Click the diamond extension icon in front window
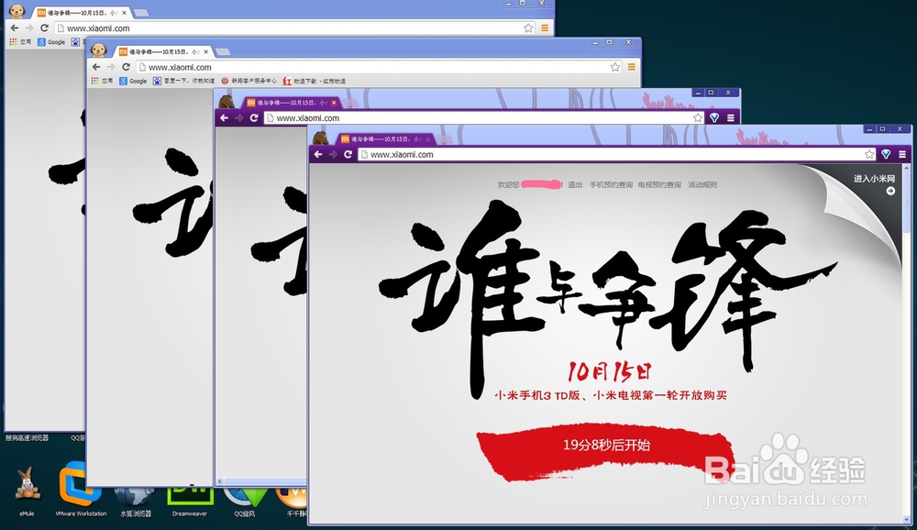 [886, 154]
